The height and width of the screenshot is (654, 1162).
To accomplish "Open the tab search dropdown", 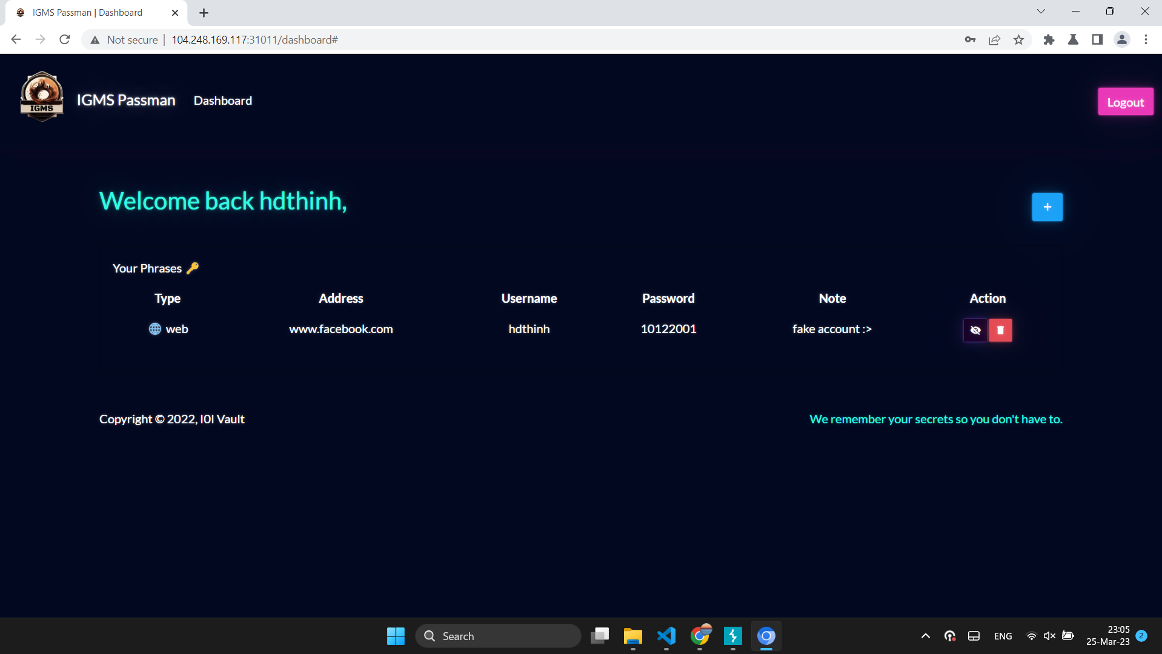I will coord(1041,12).
